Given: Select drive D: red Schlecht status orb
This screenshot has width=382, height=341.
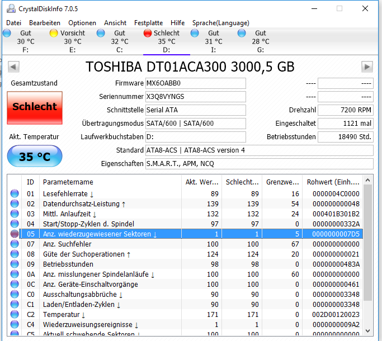Looking at the screenshot, I should [x=148, y=33].
